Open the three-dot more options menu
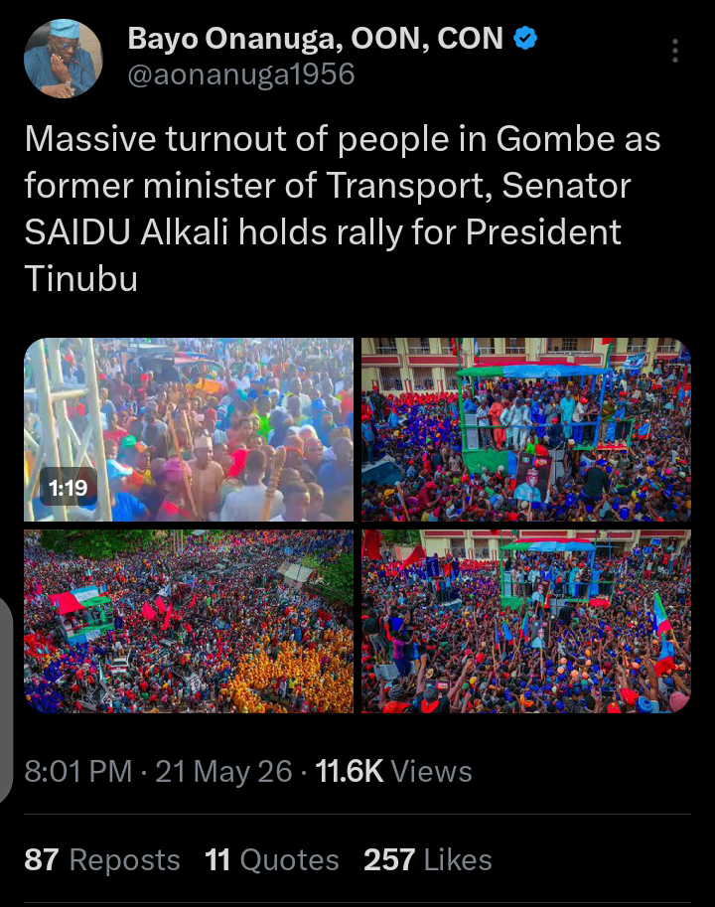715x907 pixels. tap(674, 51)
